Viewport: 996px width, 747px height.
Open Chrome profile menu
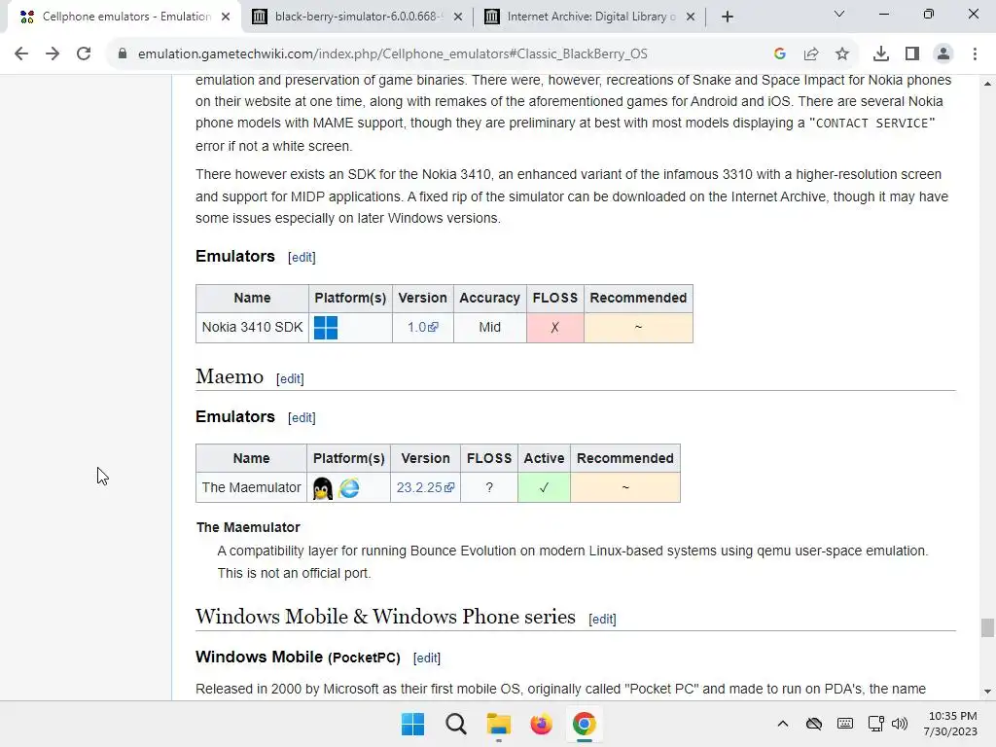943,54
